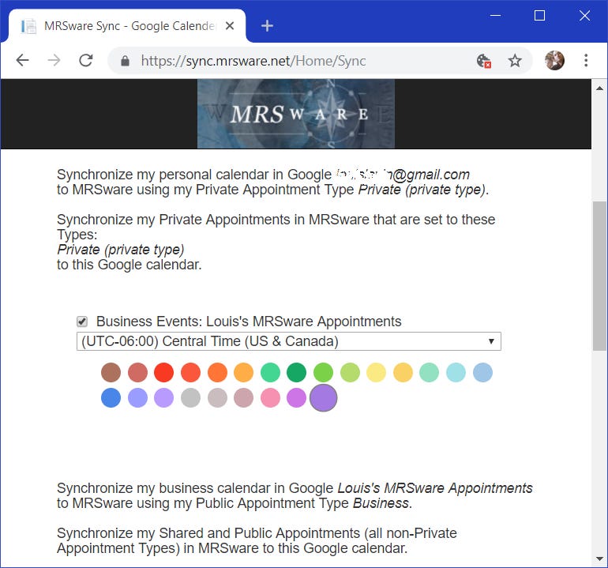Pick the light cyan color swatch

coord(456,372)
